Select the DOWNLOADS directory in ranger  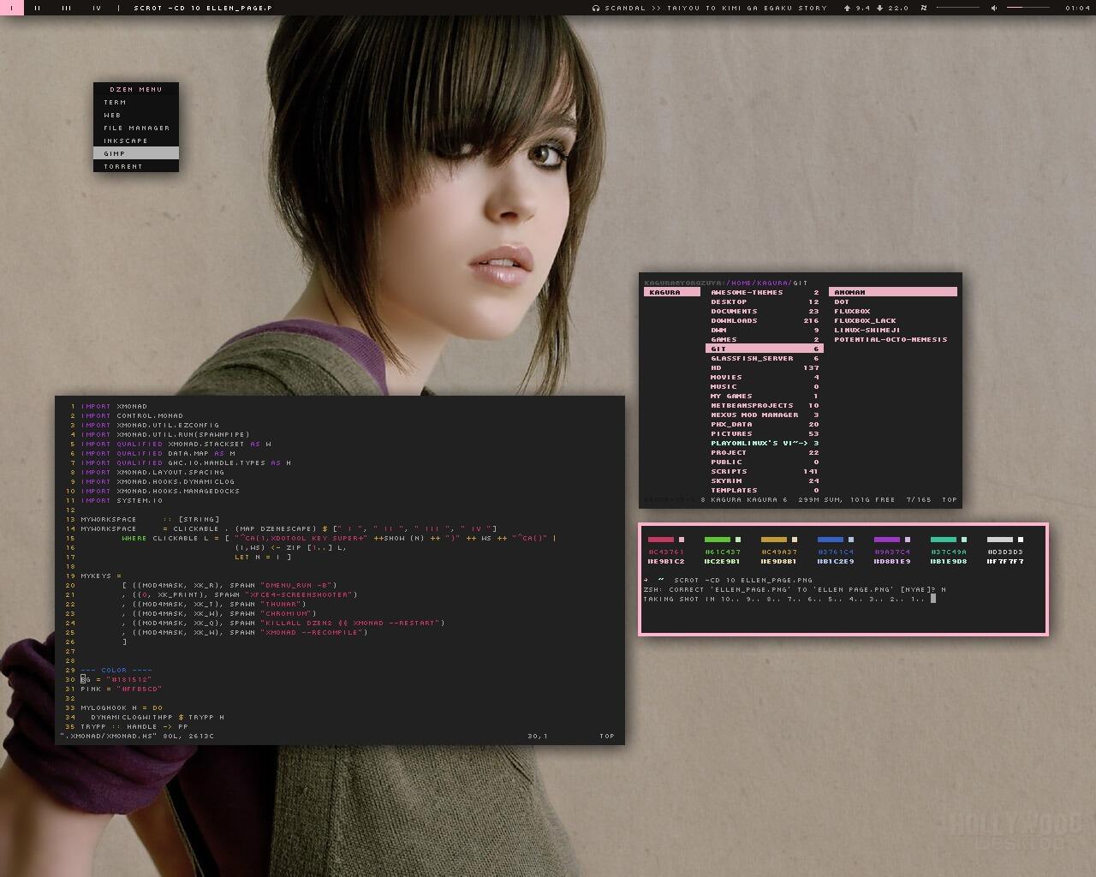(x=765, y=320)
